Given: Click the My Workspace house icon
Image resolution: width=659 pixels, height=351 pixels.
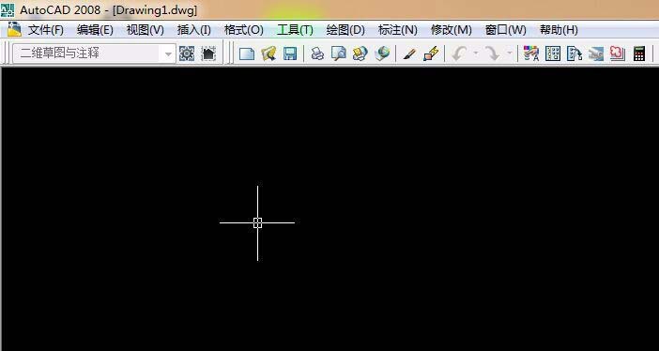Looking at the screenshot, I should (x=208, y=53).
